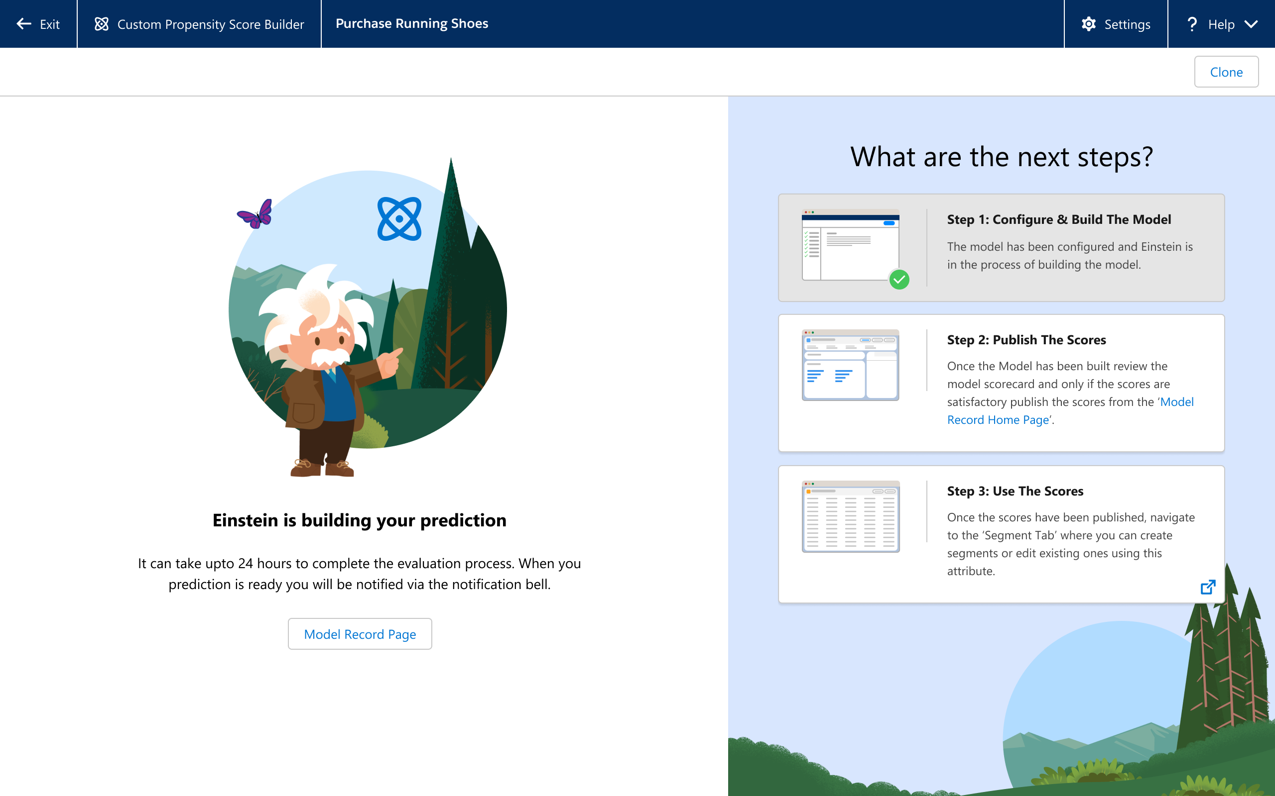Expand the Help dropdown chevron
This screenshot has height=796, width=1275.
tap(1251, 24)
